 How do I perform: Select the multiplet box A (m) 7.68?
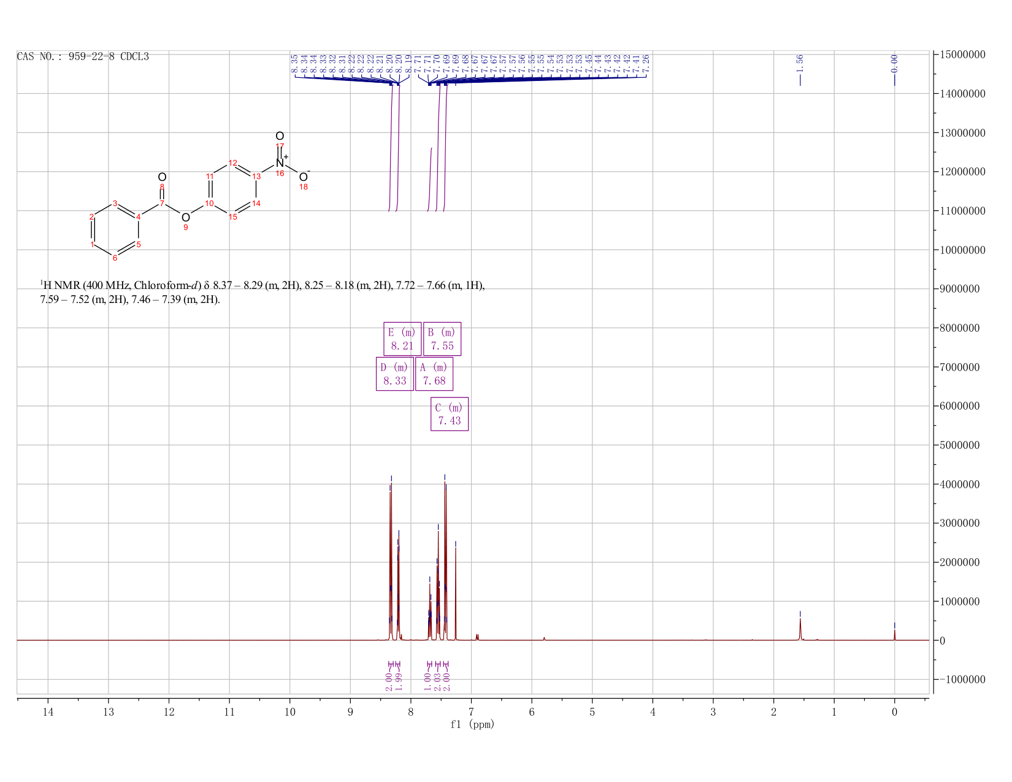[x=434, y=374]
